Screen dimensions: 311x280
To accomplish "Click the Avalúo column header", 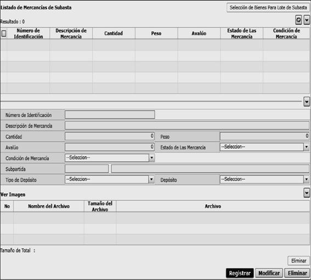I will click(x=199, y=33).
